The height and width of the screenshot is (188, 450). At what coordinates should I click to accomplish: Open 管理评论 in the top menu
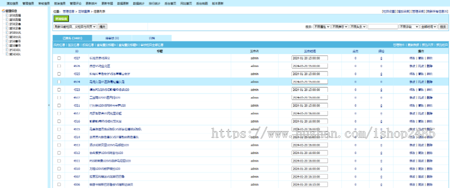tap(75, 3)
